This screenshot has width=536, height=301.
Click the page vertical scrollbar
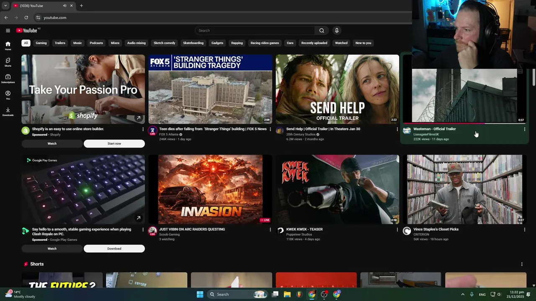click(x=533, y=77)
